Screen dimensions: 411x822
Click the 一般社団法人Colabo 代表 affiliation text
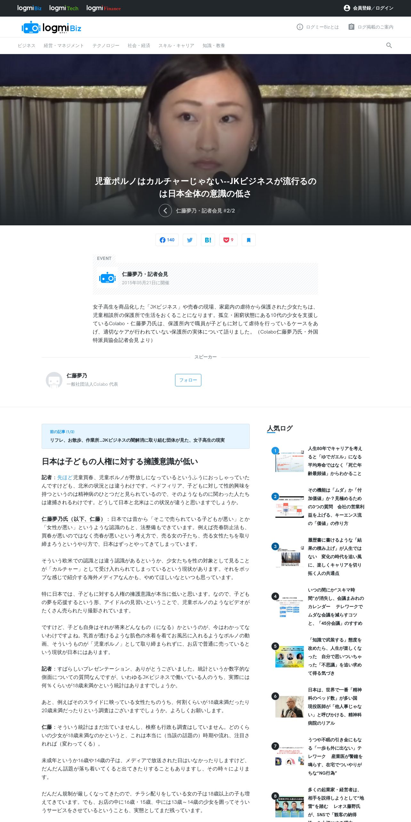pyautogui.click(x=92, y=384)
